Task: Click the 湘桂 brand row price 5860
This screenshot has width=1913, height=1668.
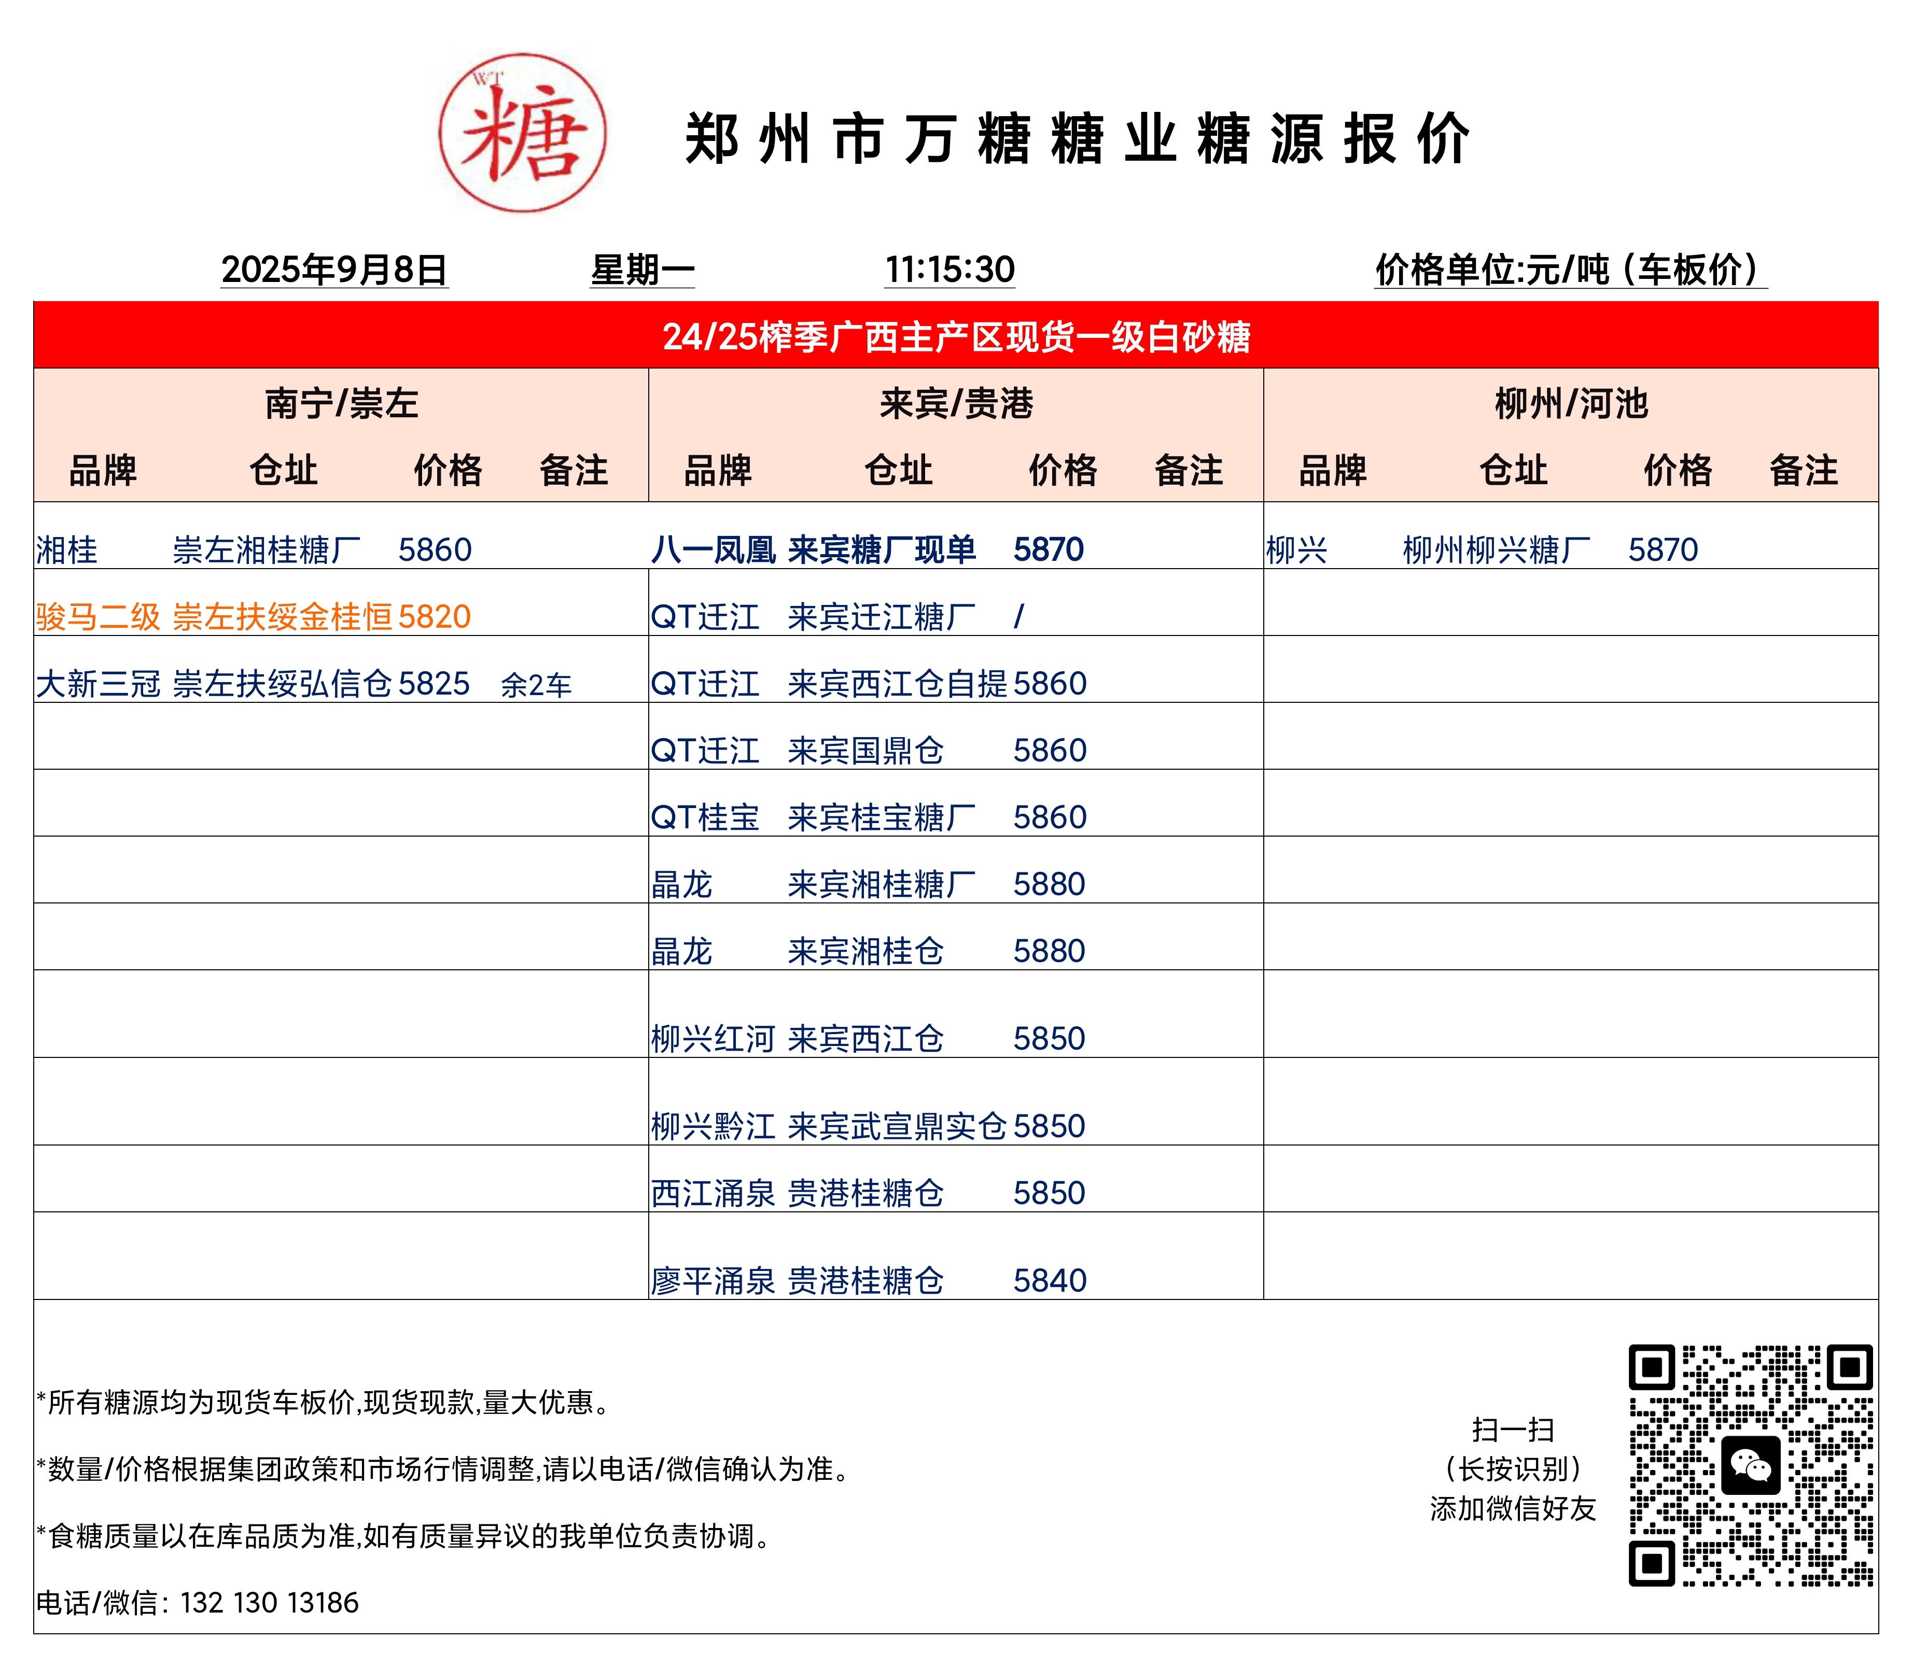Action: pos(435,550)
